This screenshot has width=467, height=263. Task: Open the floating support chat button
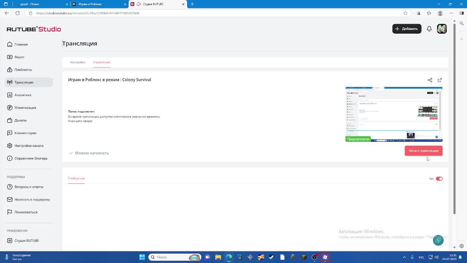[x=438, y=240]
